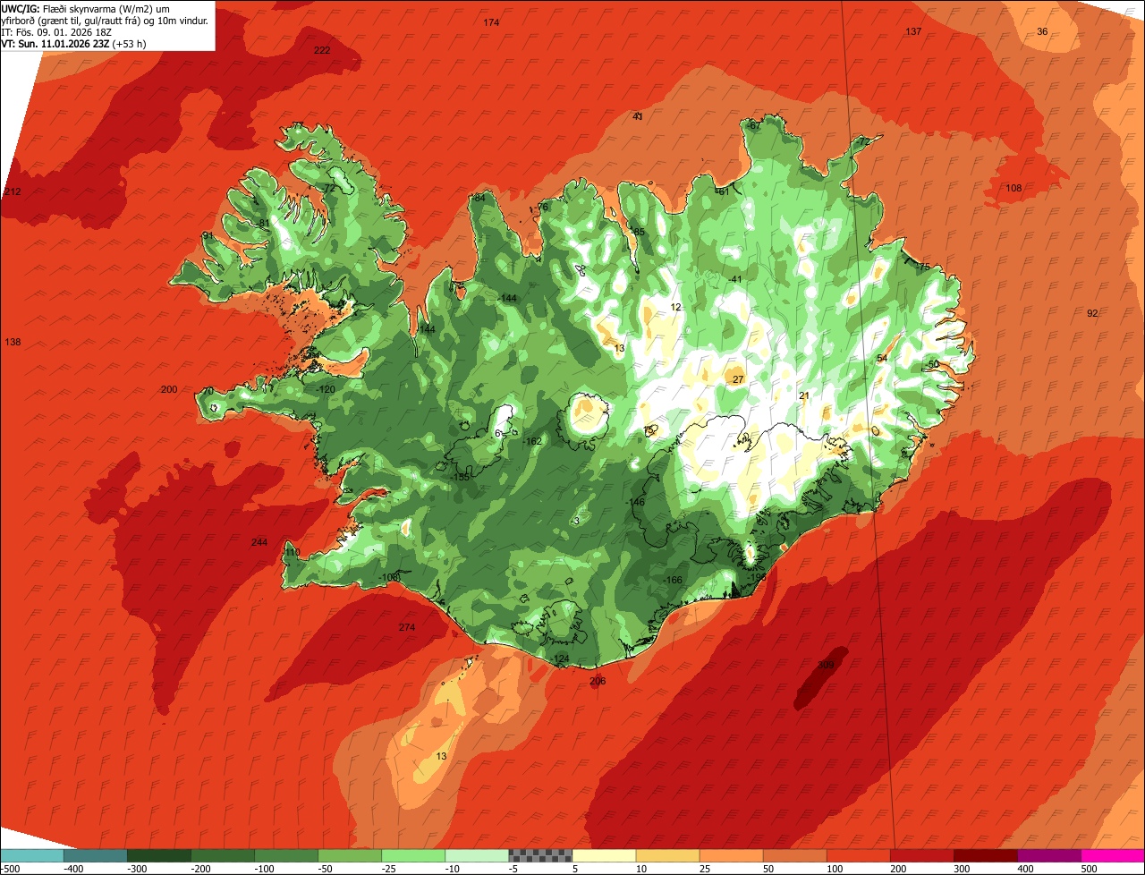Click the 309 value in the dark red patch

click(826, 666)
